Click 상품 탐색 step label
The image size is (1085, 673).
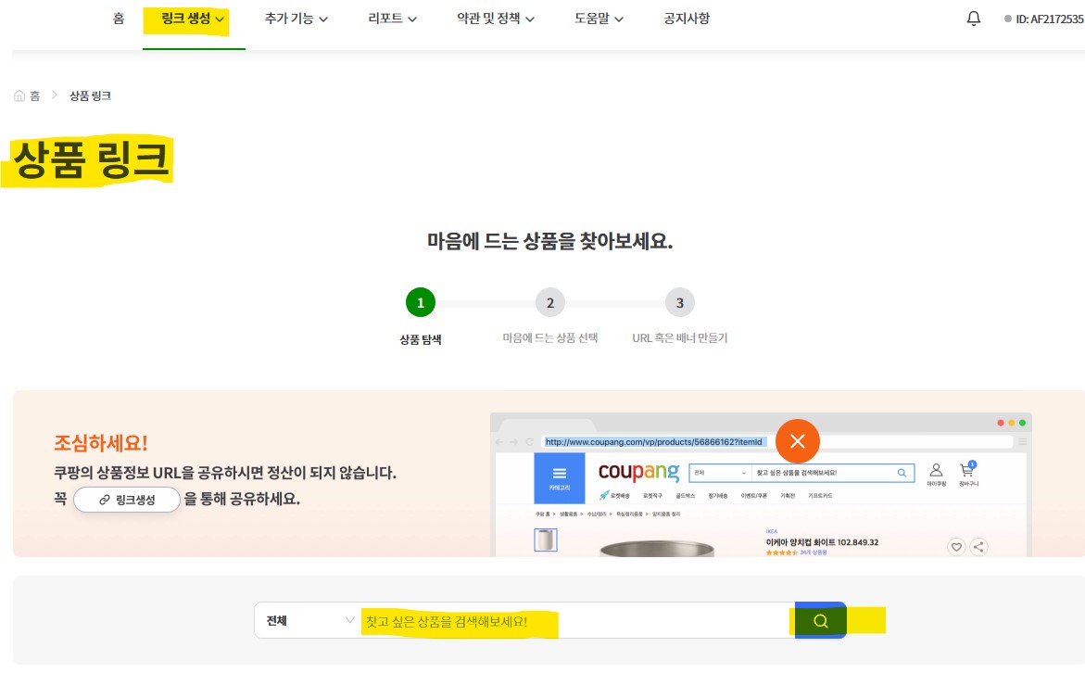click(x=420, y=339)
